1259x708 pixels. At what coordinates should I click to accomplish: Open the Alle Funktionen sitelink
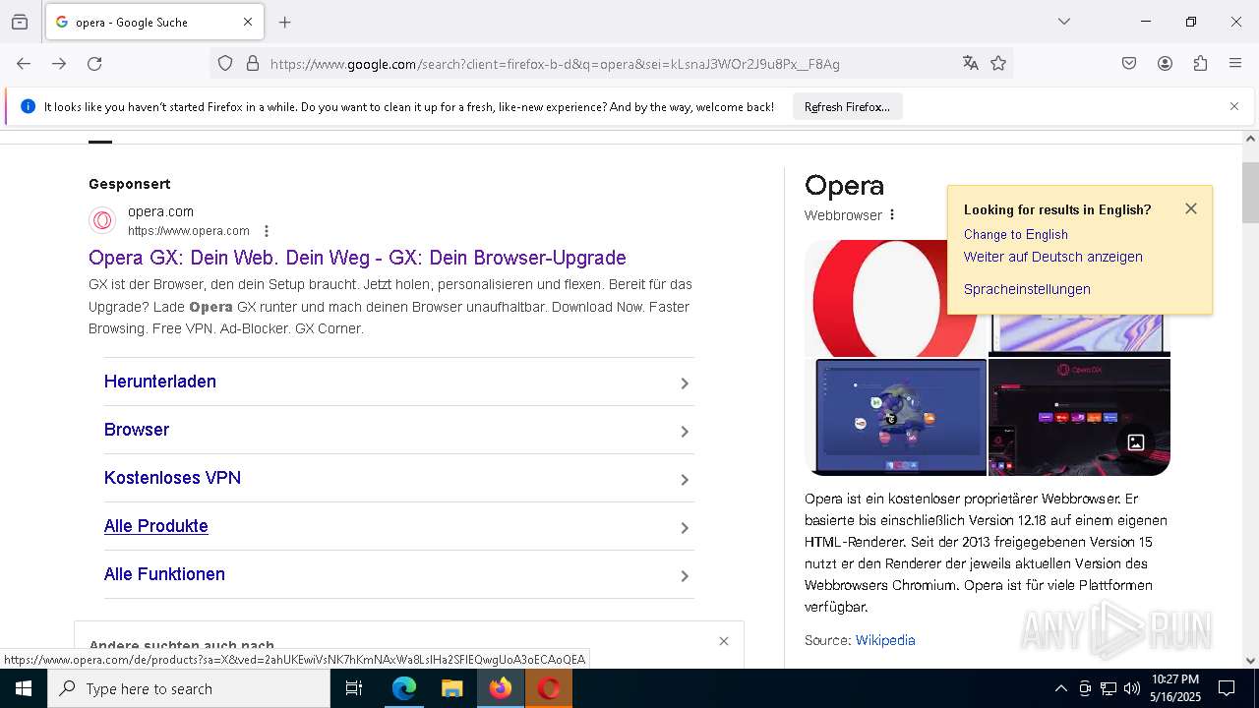tap(164, 574)
